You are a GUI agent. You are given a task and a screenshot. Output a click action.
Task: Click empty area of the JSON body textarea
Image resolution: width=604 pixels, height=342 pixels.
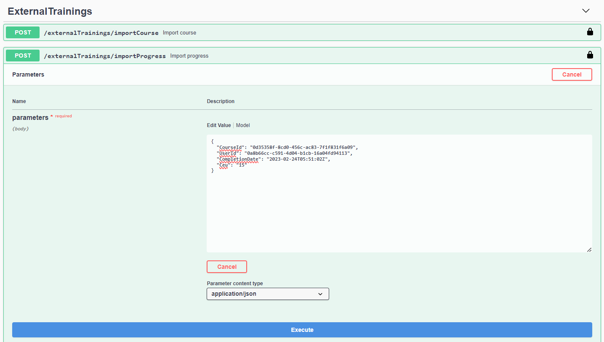point(399,210)
